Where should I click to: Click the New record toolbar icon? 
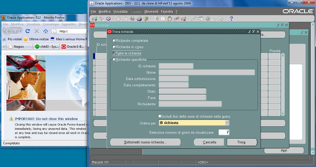[94, 19]
